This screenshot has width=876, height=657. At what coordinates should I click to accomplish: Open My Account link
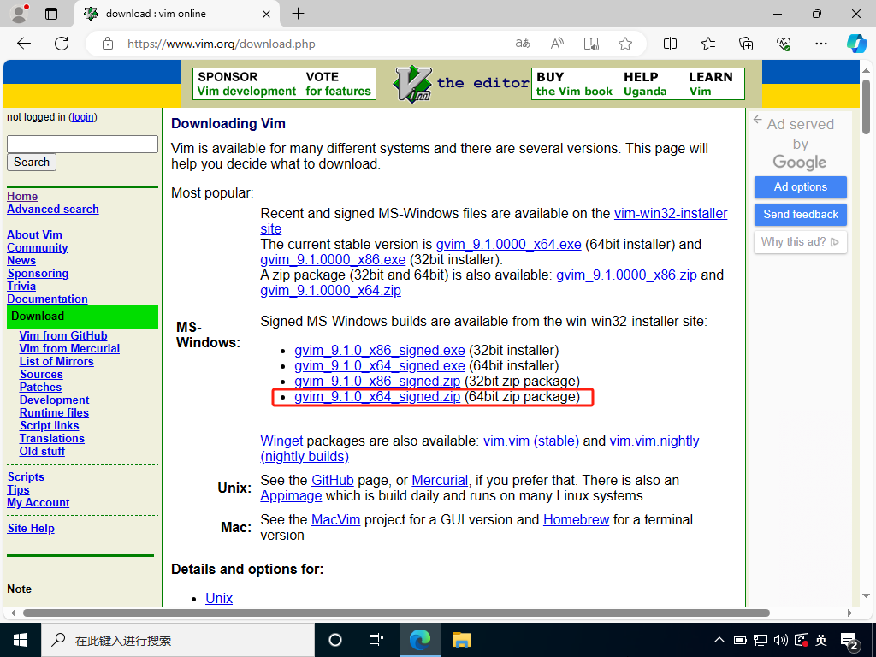(38, 502)
